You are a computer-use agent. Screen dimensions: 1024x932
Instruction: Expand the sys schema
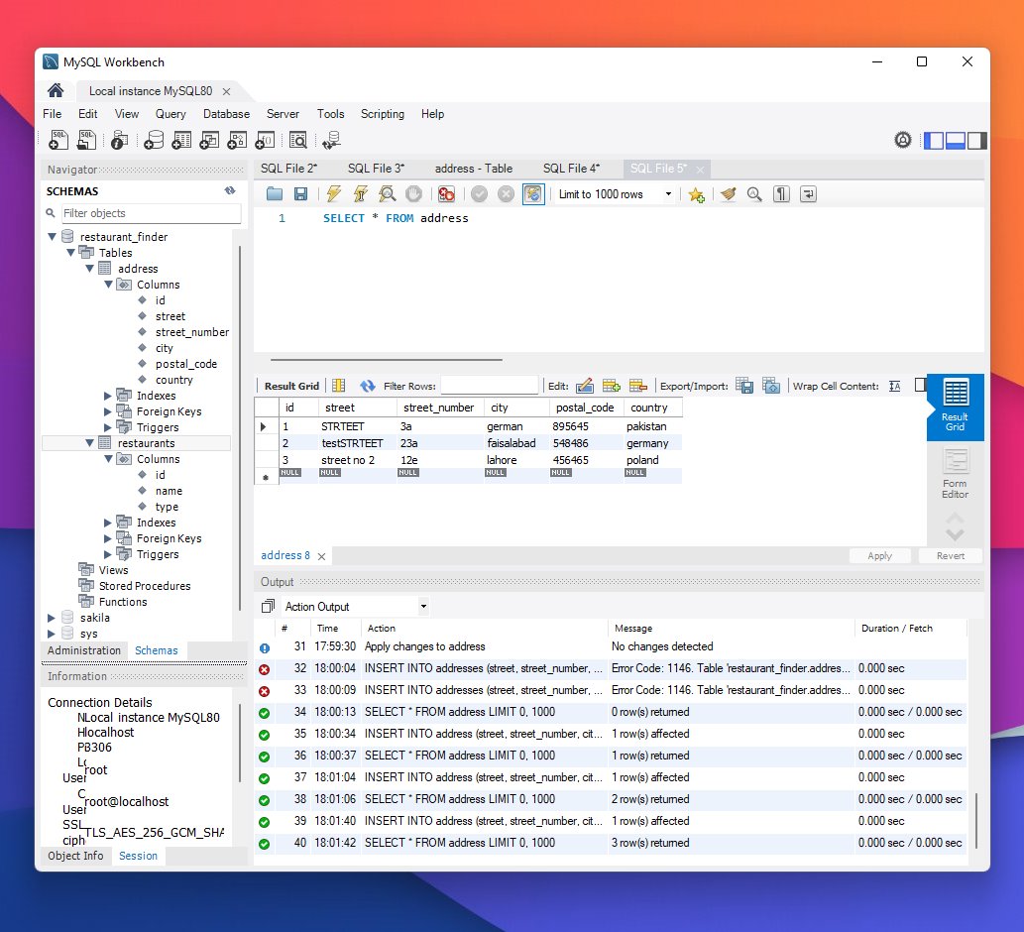(52, 634)
